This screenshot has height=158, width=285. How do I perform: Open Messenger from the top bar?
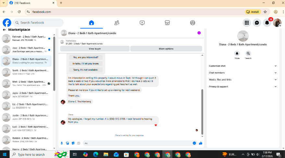[257, 23]
